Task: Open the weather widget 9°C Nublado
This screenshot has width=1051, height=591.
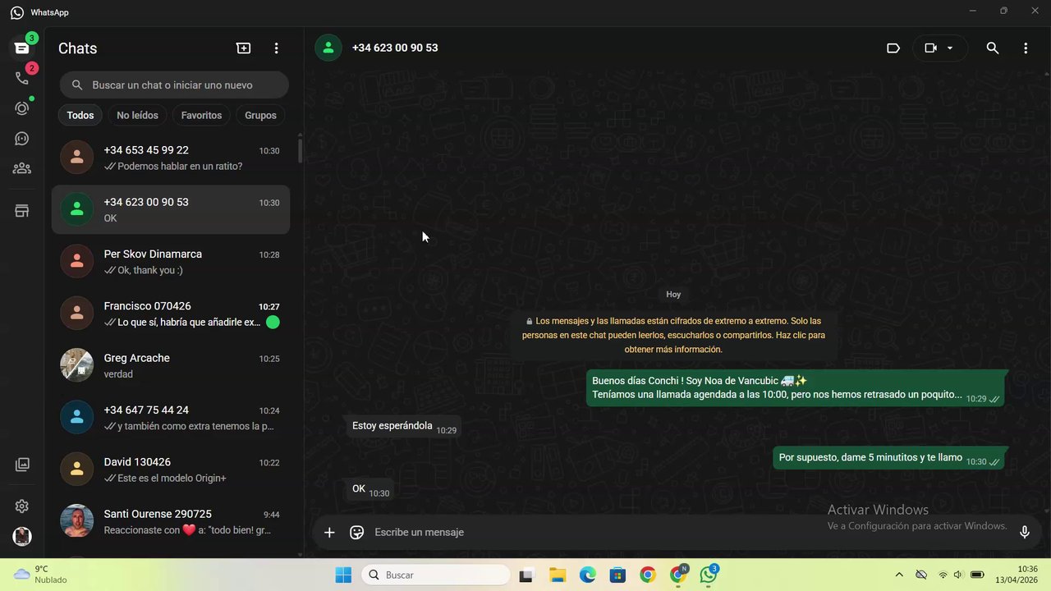Action: pyautogui.click(x=41, y=575)
